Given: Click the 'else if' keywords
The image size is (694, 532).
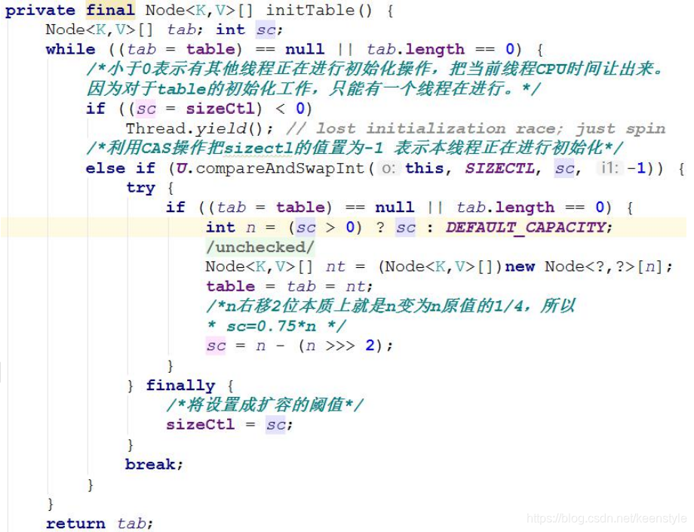Looking at the screenshot, I should point(121,168).
